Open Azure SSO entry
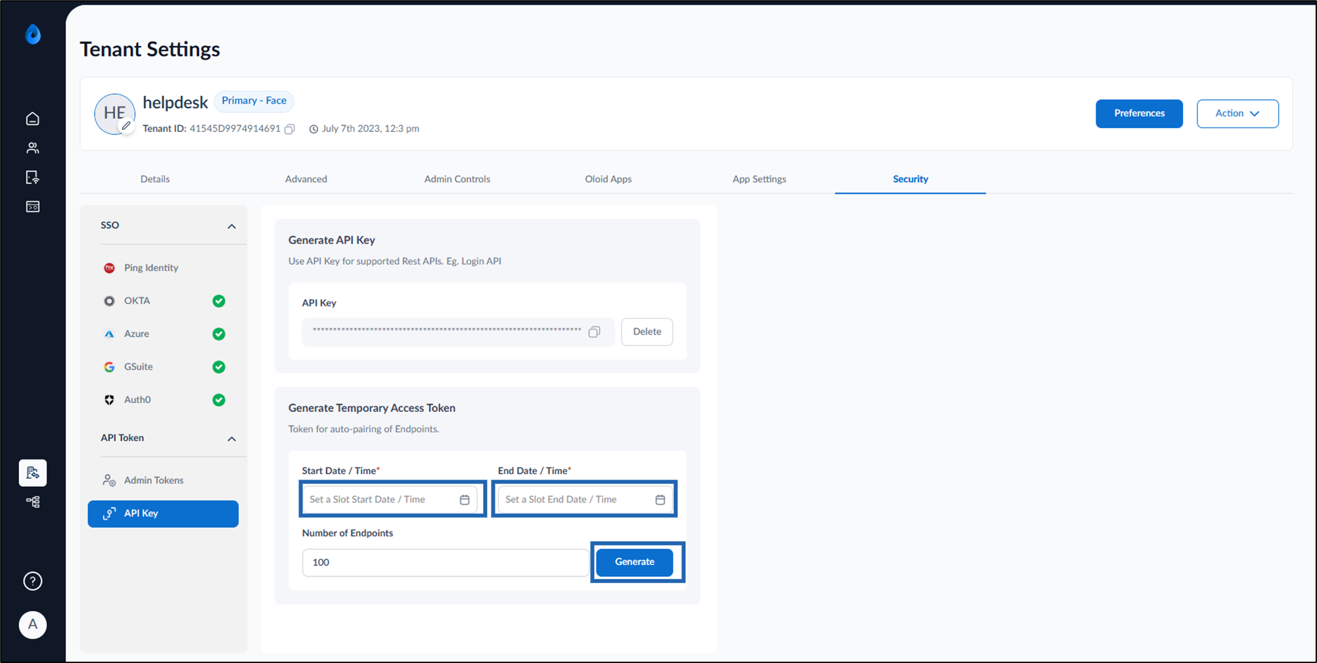Screen dimensions: 1317x663 coord(163,334)
